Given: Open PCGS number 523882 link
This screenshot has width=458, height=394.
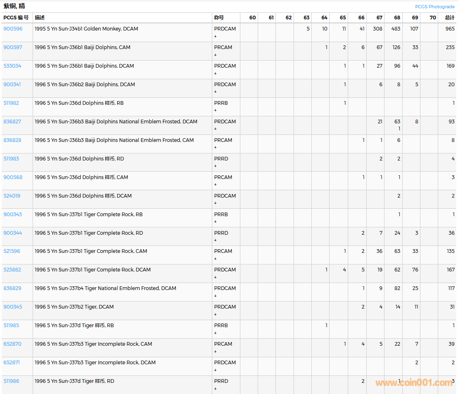Looking at the screenshot, I should click(x=12, y=270).
